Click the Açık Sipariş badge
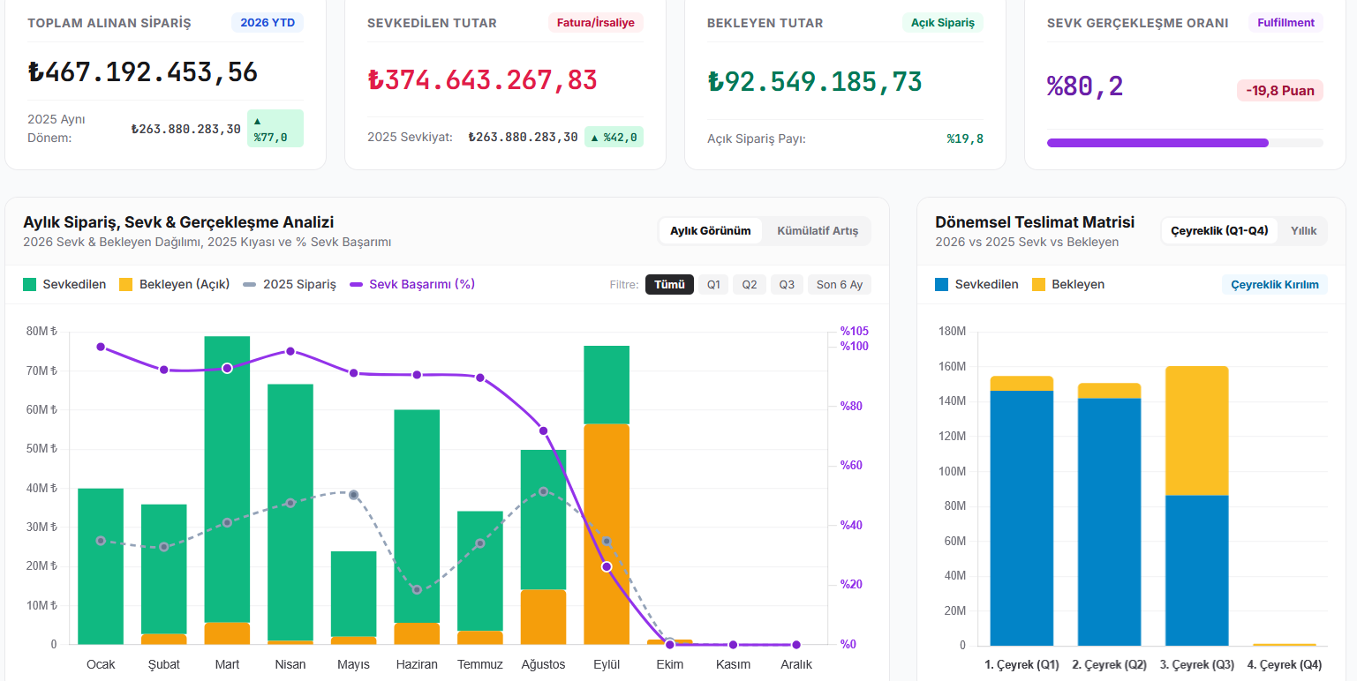Viewport: 1357px width, 681px height. pyautogui.click(x=943, y=23)
